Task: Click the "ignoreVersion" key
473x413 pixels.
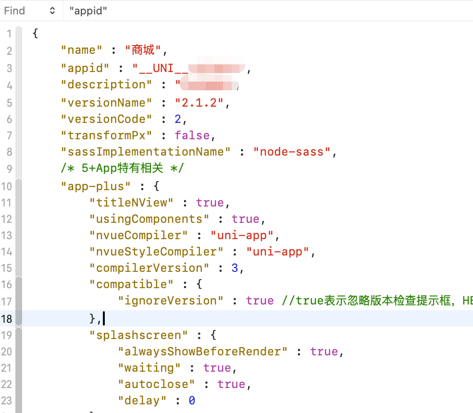Action: pyautogui.click(x=171, y=301)
